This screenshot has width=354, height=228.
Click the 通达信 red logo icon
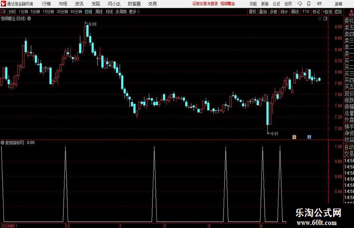pos(3,4)
